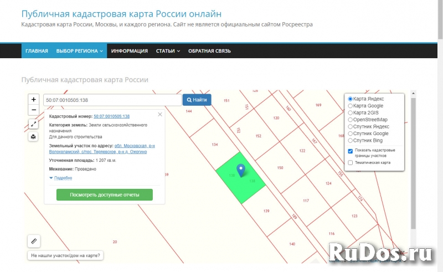Click site title Публичная кадастровая карта России онлайн

(121, 13)
